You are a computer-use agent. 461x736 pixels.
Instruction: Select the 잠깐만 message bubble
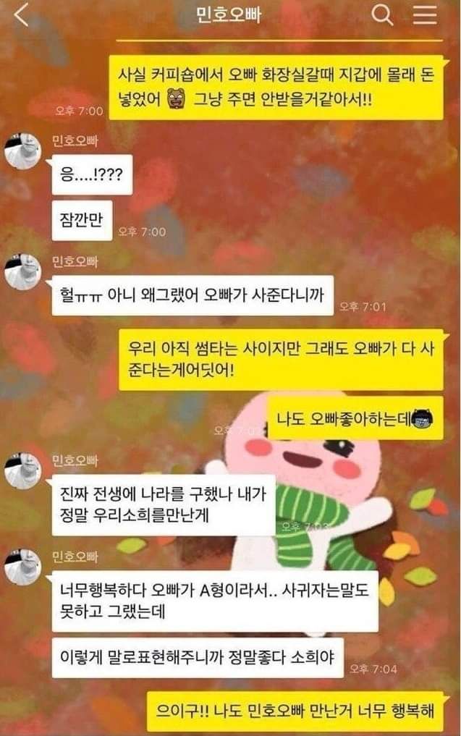83,220
